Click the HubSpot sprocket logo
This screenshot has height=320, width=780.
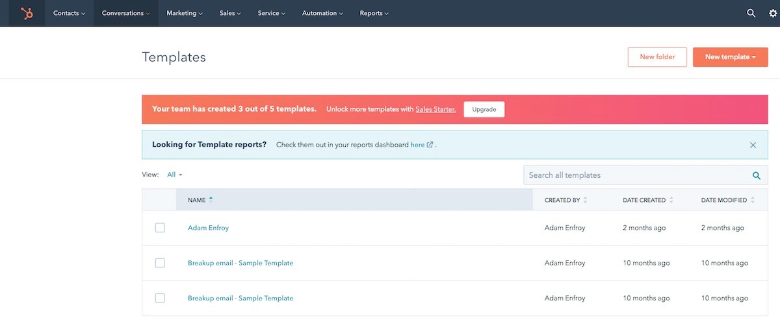(27, 13)
